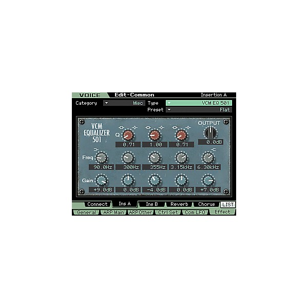Click the Gain knob set to +7.0dB

tap(208, 180)
